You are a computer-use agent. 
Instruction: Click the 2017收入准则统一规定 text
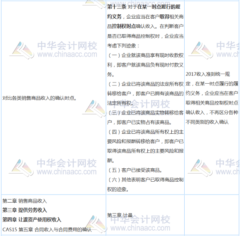(208, 74)
